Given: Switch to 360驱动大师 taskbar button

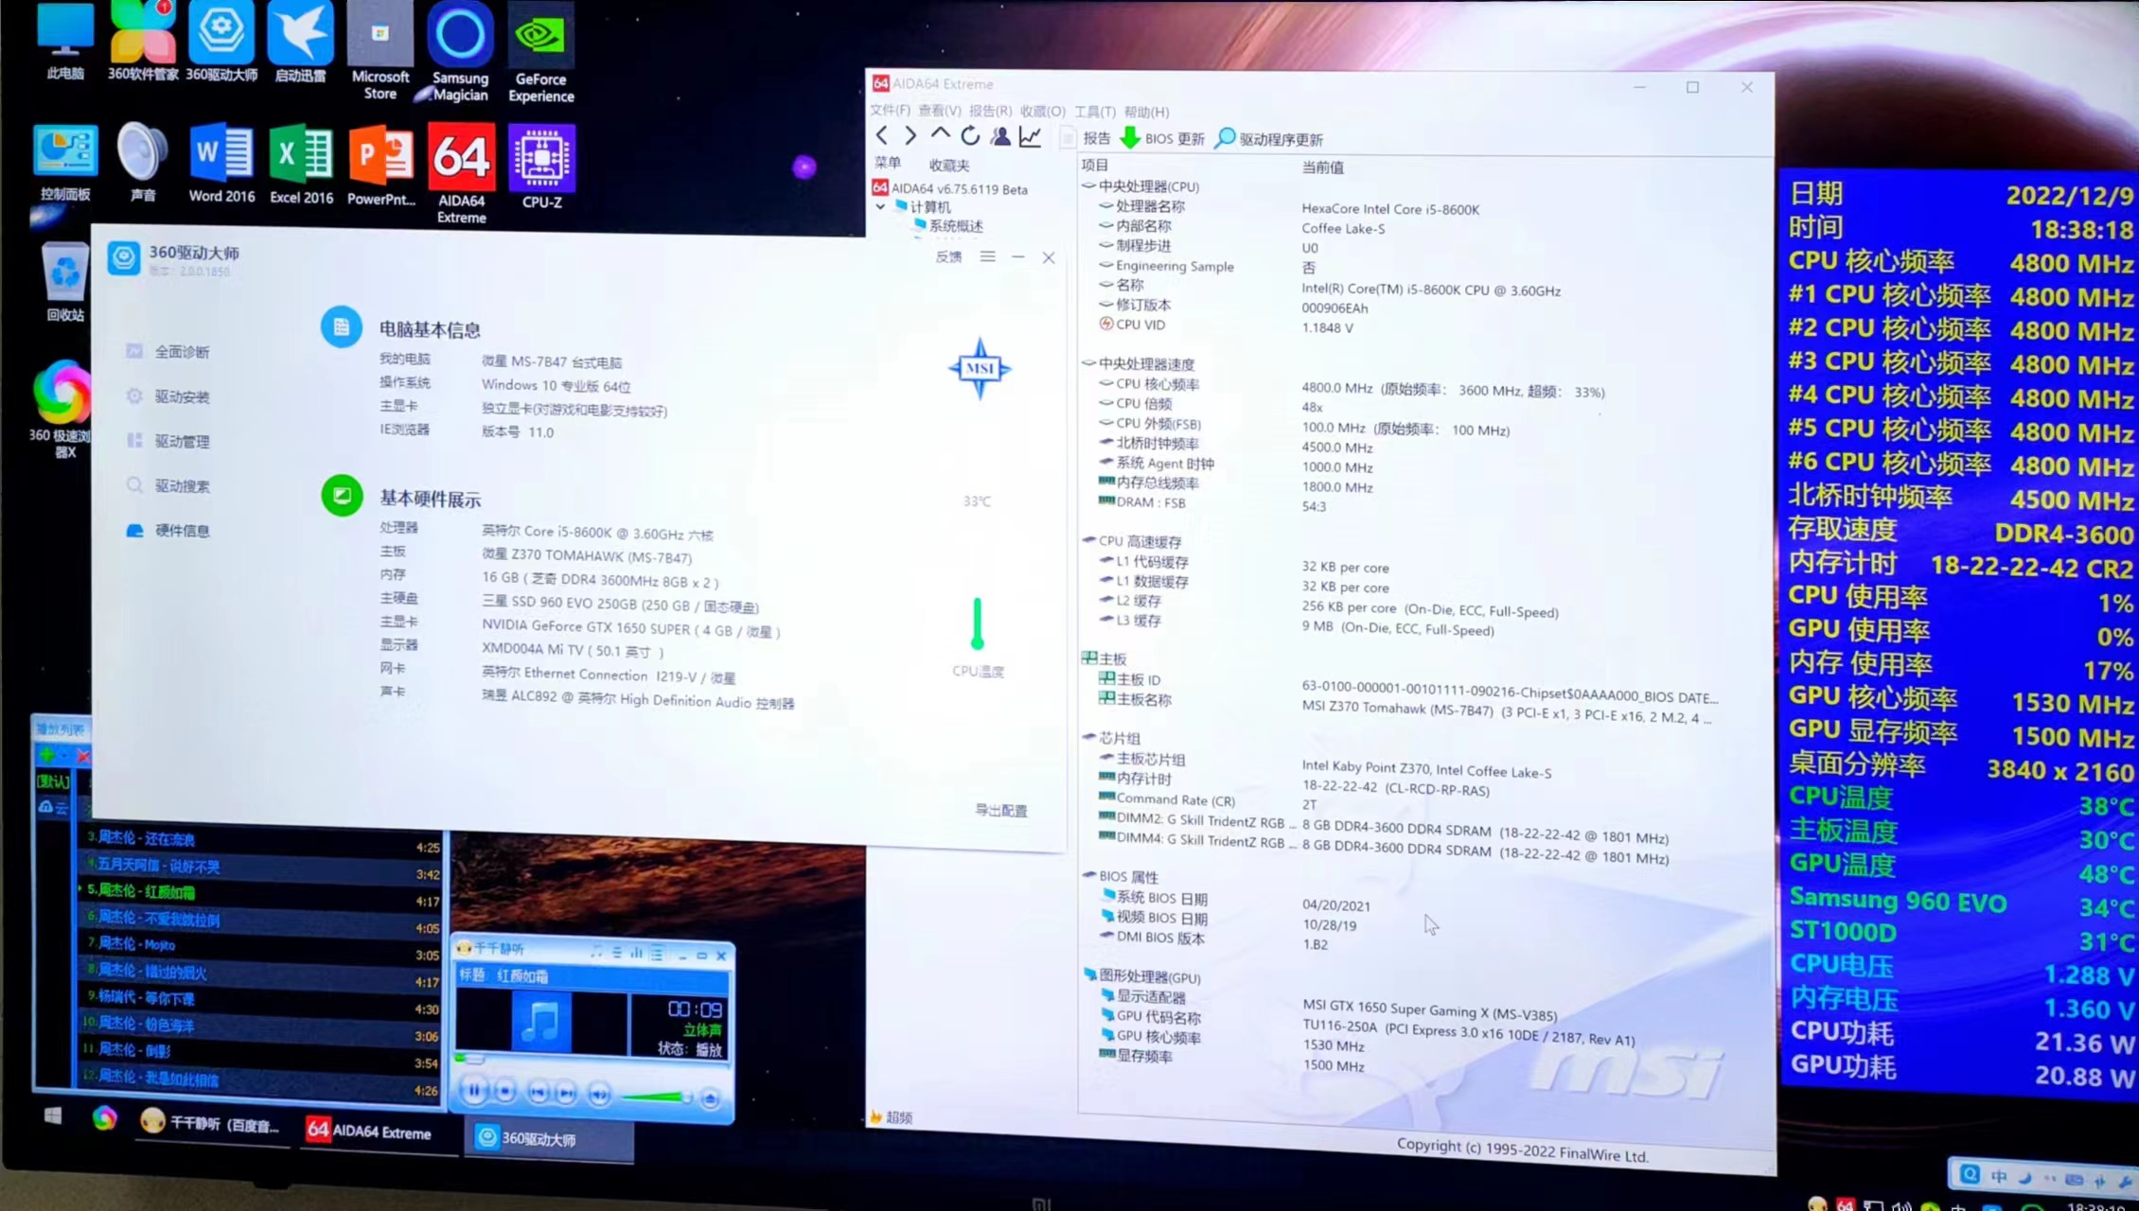Looking at the screenshot, I should coord(548,1138).
